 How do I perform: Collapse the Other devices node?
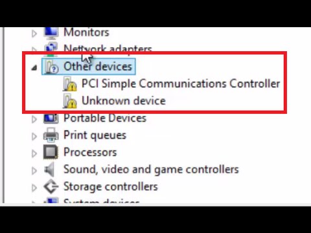[34, 68]
